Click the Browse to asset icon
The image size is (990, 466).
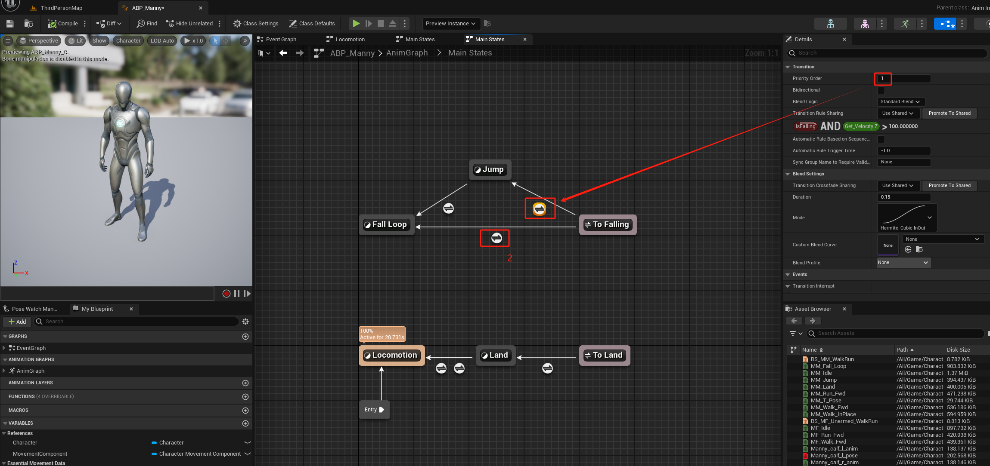(29, 24)
